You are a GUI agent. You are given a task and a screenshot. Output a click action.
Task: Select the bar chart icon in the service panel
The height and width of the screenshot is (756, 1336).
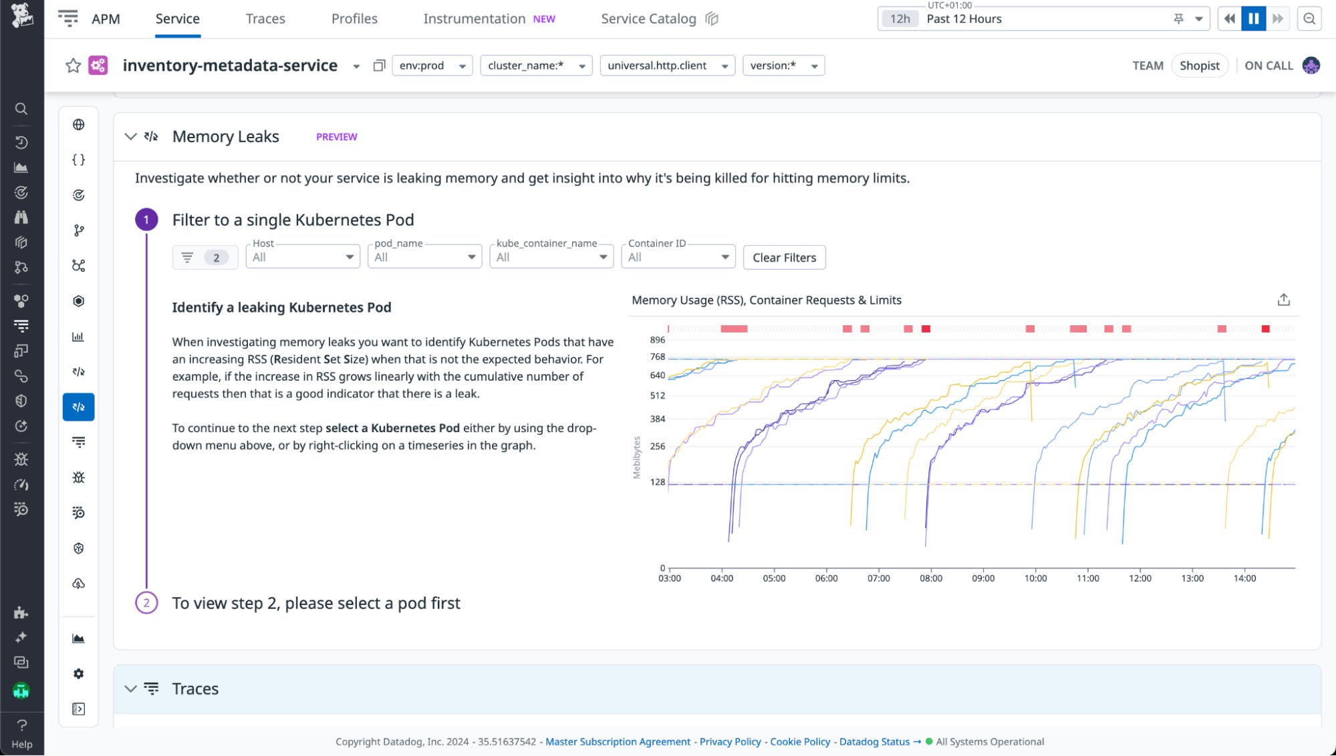pos(78,337)
